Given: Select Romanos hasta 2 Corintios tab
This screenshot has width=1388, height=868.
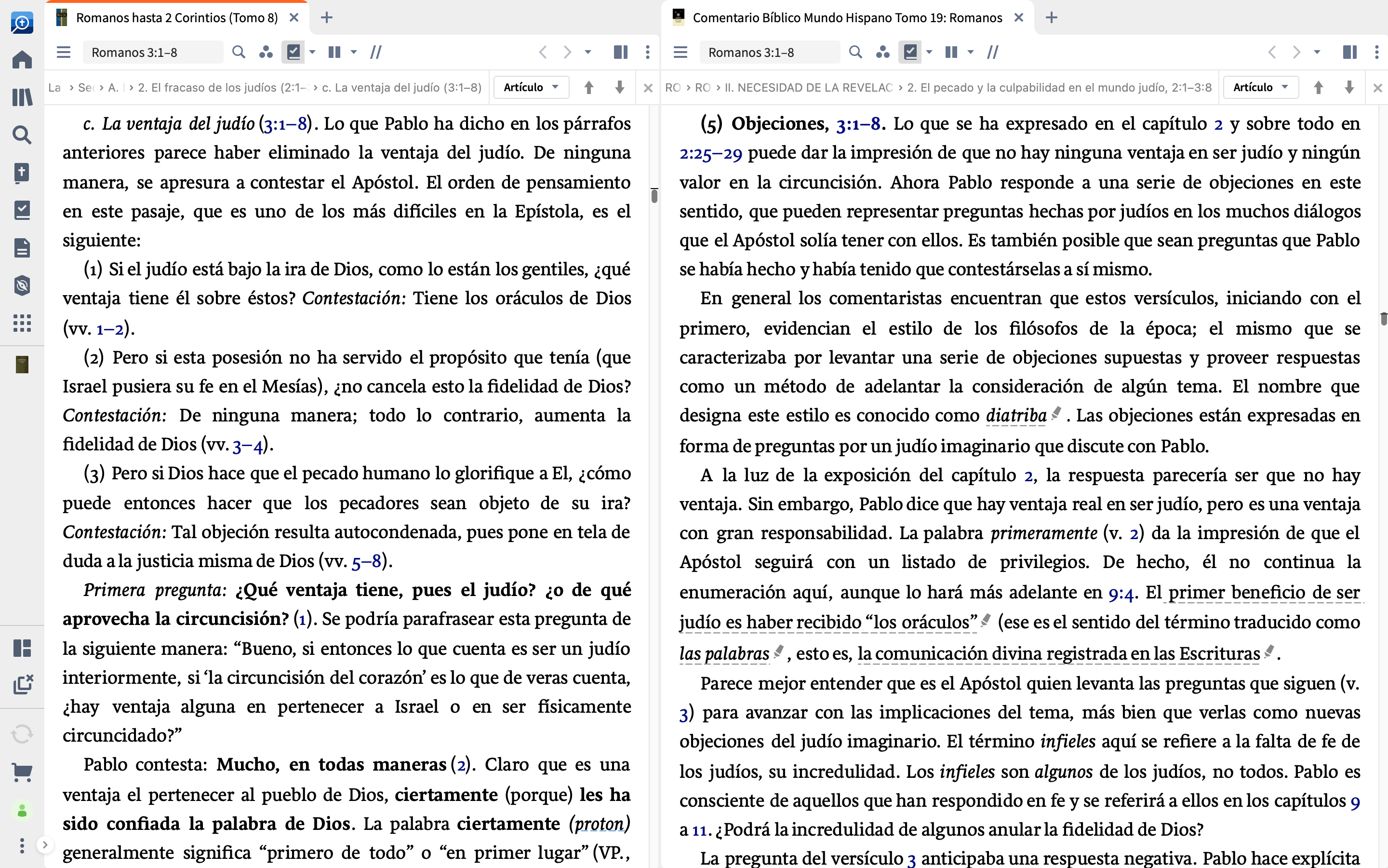Looking at the screenshot, I should (177, 18).
